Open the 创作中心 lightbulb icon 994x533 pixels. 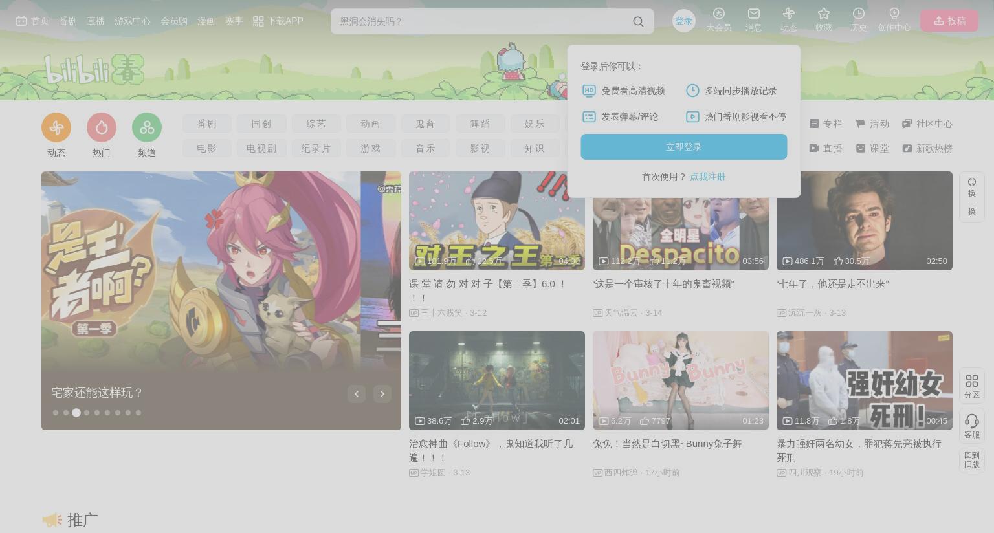pyautogui.click(x=894, y=14)
